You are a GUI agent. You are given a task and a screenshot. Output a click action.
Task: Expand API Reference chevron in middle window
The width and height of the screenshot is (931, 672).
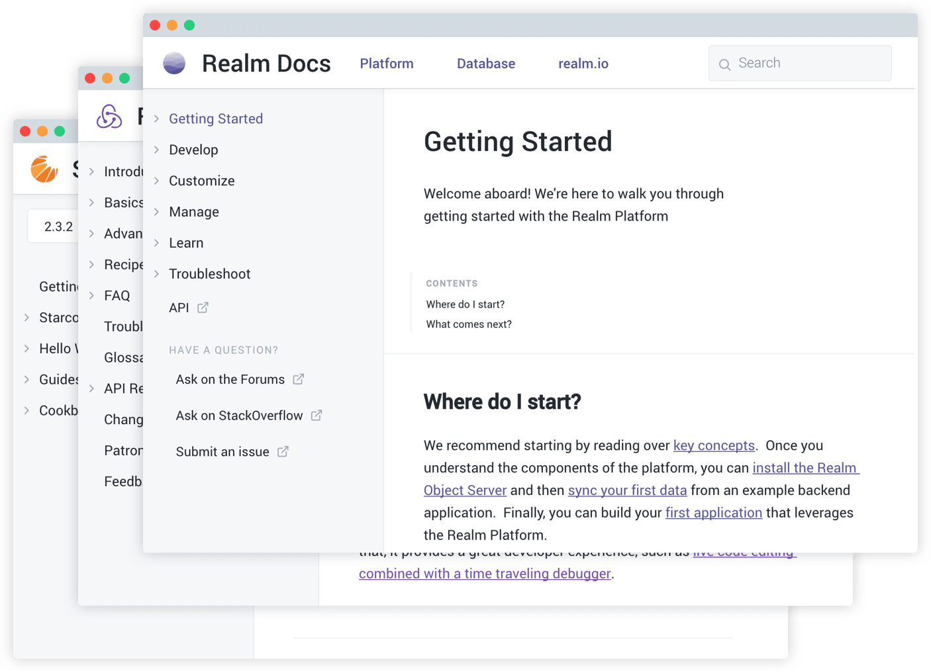pyautogui.click(x=92, y=388)
